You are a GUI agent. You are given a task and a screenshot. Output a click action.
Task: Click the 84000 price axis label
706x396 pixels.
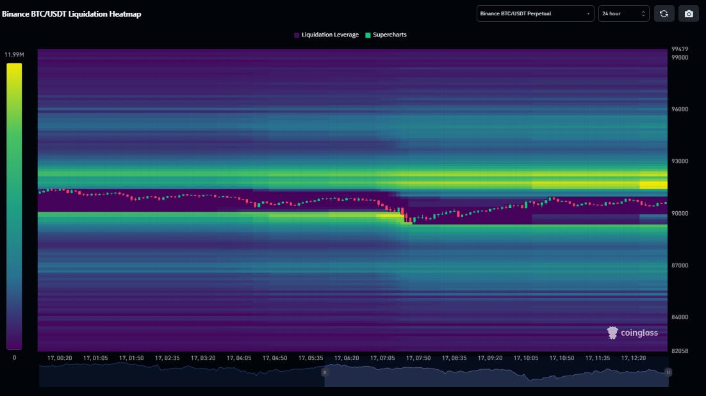coord(680,317)
